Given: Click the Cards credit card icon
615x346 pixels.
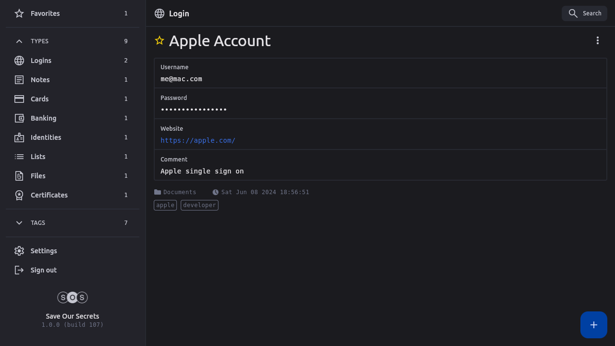Looking at the screenshot, I should pyautogui.click(x=19, y=99).
